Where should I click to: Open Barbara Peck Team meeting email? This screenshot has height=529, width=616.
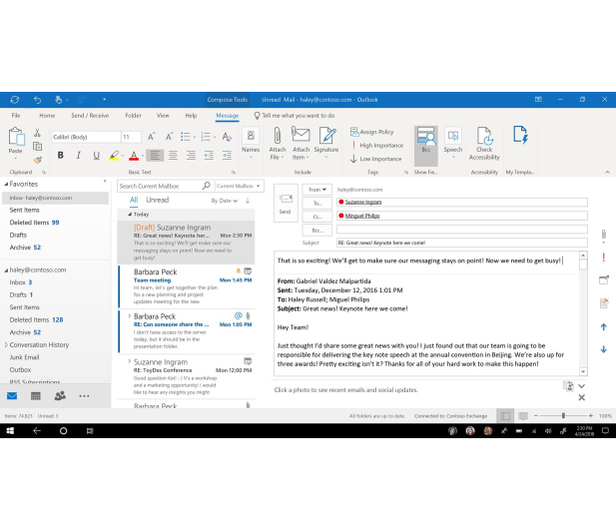point(187,286)
